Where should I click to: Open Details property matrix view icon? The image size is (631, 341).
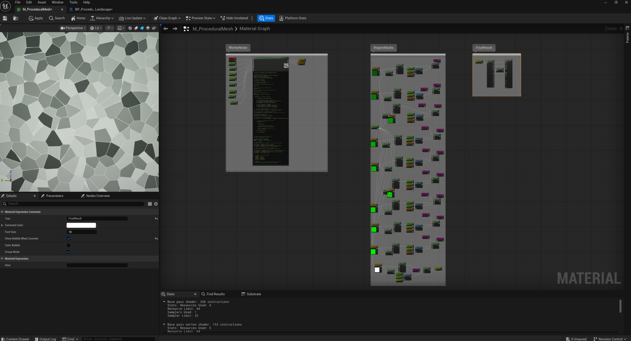(x=150, y=204)
